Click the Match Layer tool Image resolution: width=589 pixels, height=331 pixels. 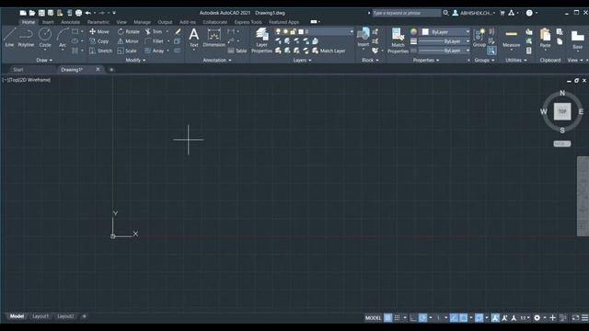(329, 51)
